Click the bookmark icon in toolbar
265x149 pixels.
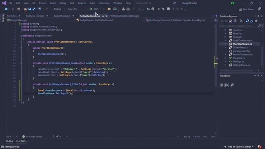pos(169,9)
